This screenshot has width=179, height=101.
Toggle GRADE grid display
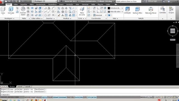click(39, 97)
